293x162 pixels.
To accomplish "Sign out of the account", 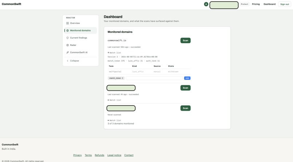I will click(285, 4).
